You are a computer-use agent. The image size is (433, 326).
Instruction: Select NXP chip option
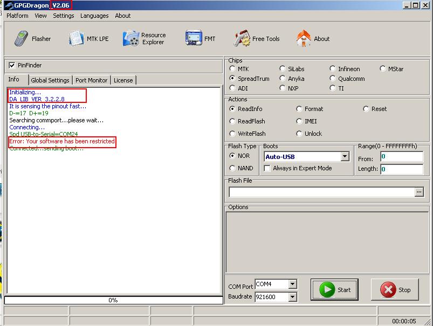282,88
